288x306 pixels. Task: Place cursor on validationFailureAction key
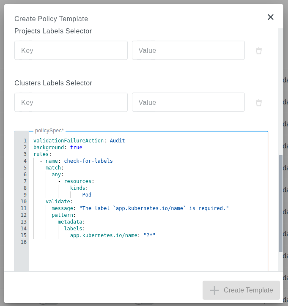point(68,141)
